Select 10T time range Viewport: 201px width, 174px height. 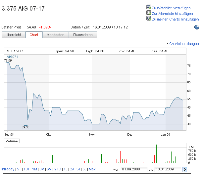26,169
